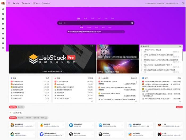Click the red button at right of 我的导航
Viewport: 186px width, 140px height.
(179, 107)
